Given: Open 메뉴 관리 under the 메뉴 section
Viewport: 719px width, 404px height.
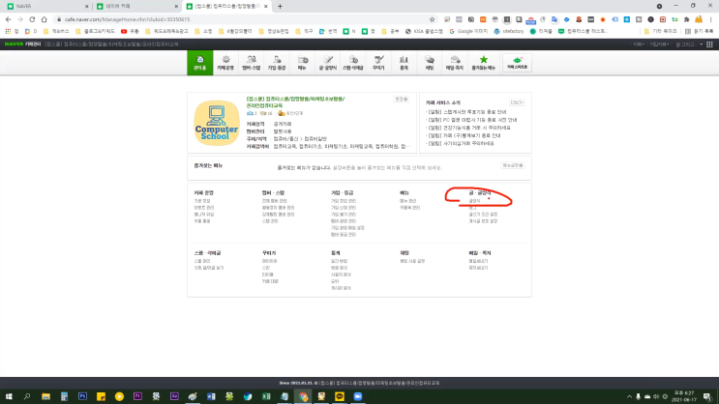Looking at the screenshot, I should (x=407, y=201).
